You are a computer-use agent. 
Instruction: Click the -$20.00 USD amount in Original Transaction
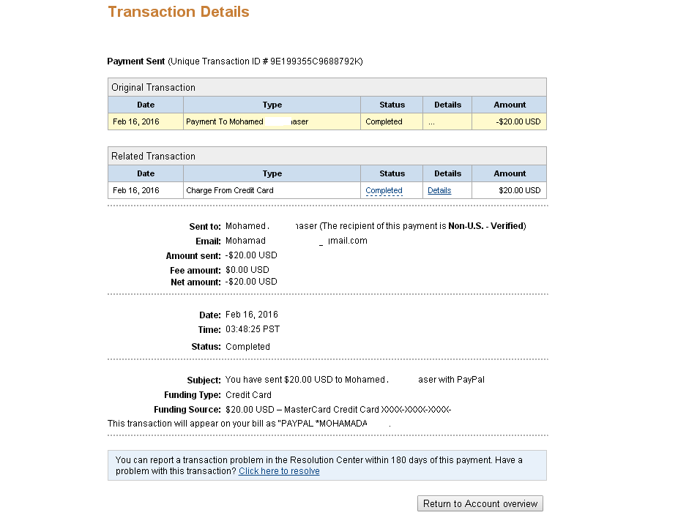pyautogui.click(x=518, y=122)
